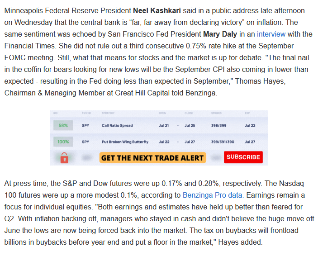
Task: Click the bold name Neel Kashkari
Action: pyautogui.click(x=157, y=10)
